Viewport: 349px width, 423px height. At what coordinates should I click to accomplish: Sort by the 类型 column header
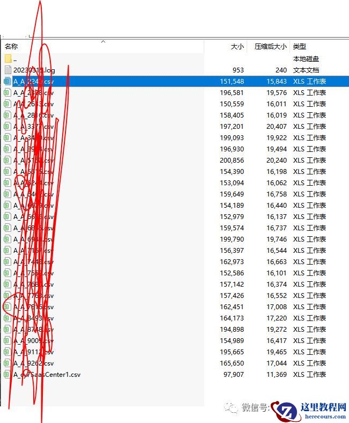coord(300,46)
